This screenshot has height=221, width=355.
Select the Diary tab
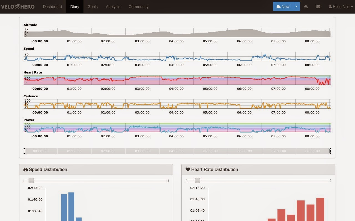pos(75,7)
